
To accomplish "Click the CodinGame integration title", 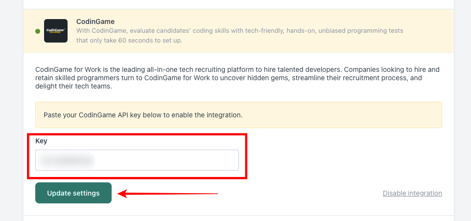I will click(x=95, y=22).
